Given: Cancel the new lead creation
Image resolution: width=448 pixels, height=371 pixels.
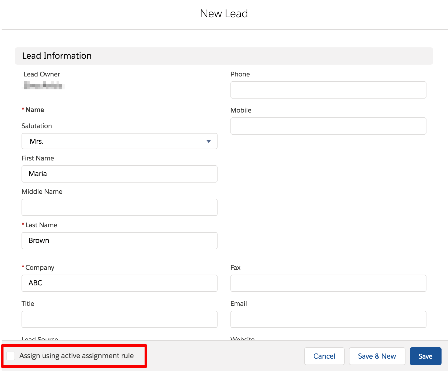Looking at the screenshot, I should point(324,356).
